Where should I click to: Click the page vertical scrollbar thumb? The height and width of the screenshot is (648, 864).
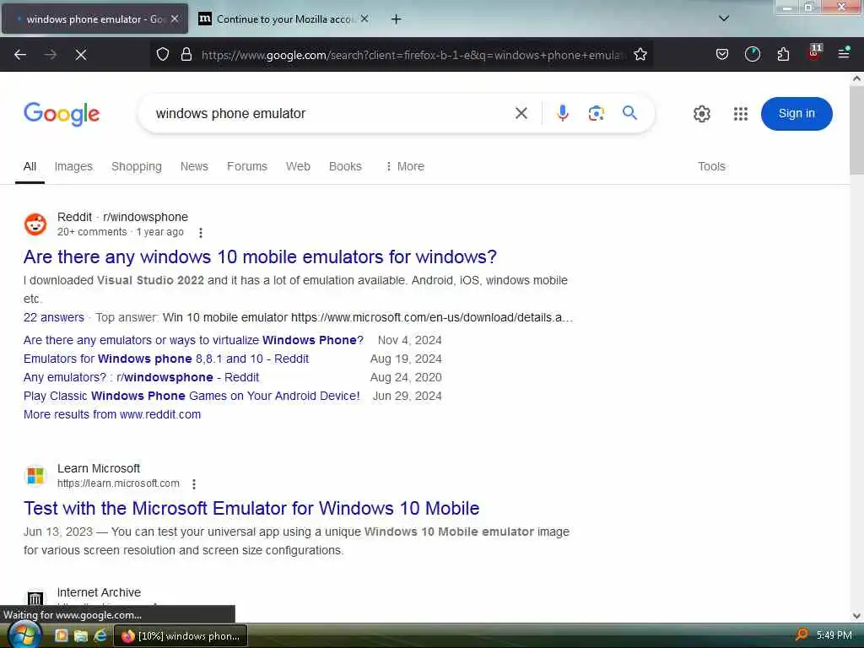pos(856,129)
